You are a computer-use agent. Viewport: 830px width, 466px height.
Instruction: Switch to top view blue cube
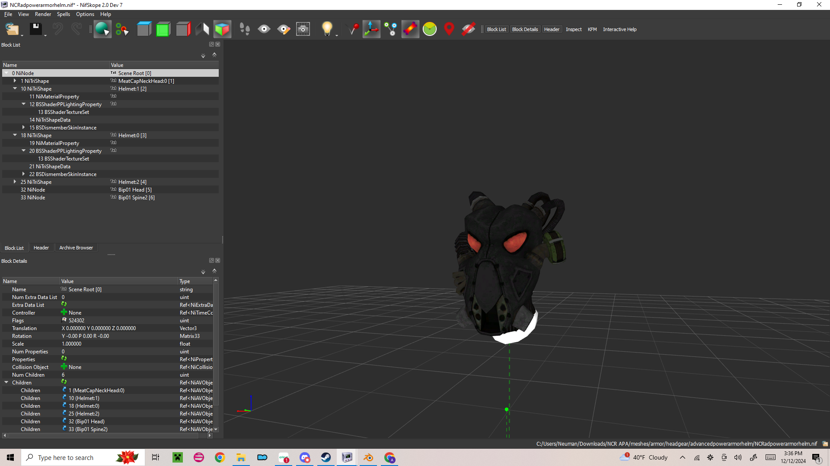(x=144, y=29)
